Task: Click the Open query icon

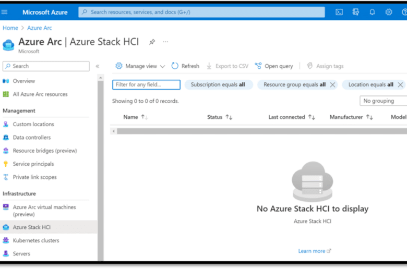Action: (258, 66)
